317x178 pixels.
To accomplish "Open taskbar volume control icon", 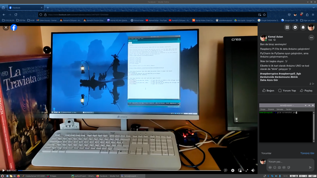I will tap(276, 176).
